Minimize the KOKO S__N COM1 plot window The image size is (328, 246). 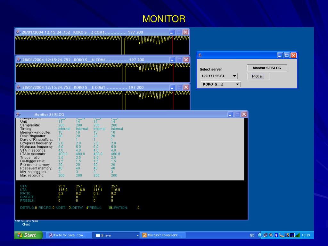pyautogui.click(x=172, y=60)
